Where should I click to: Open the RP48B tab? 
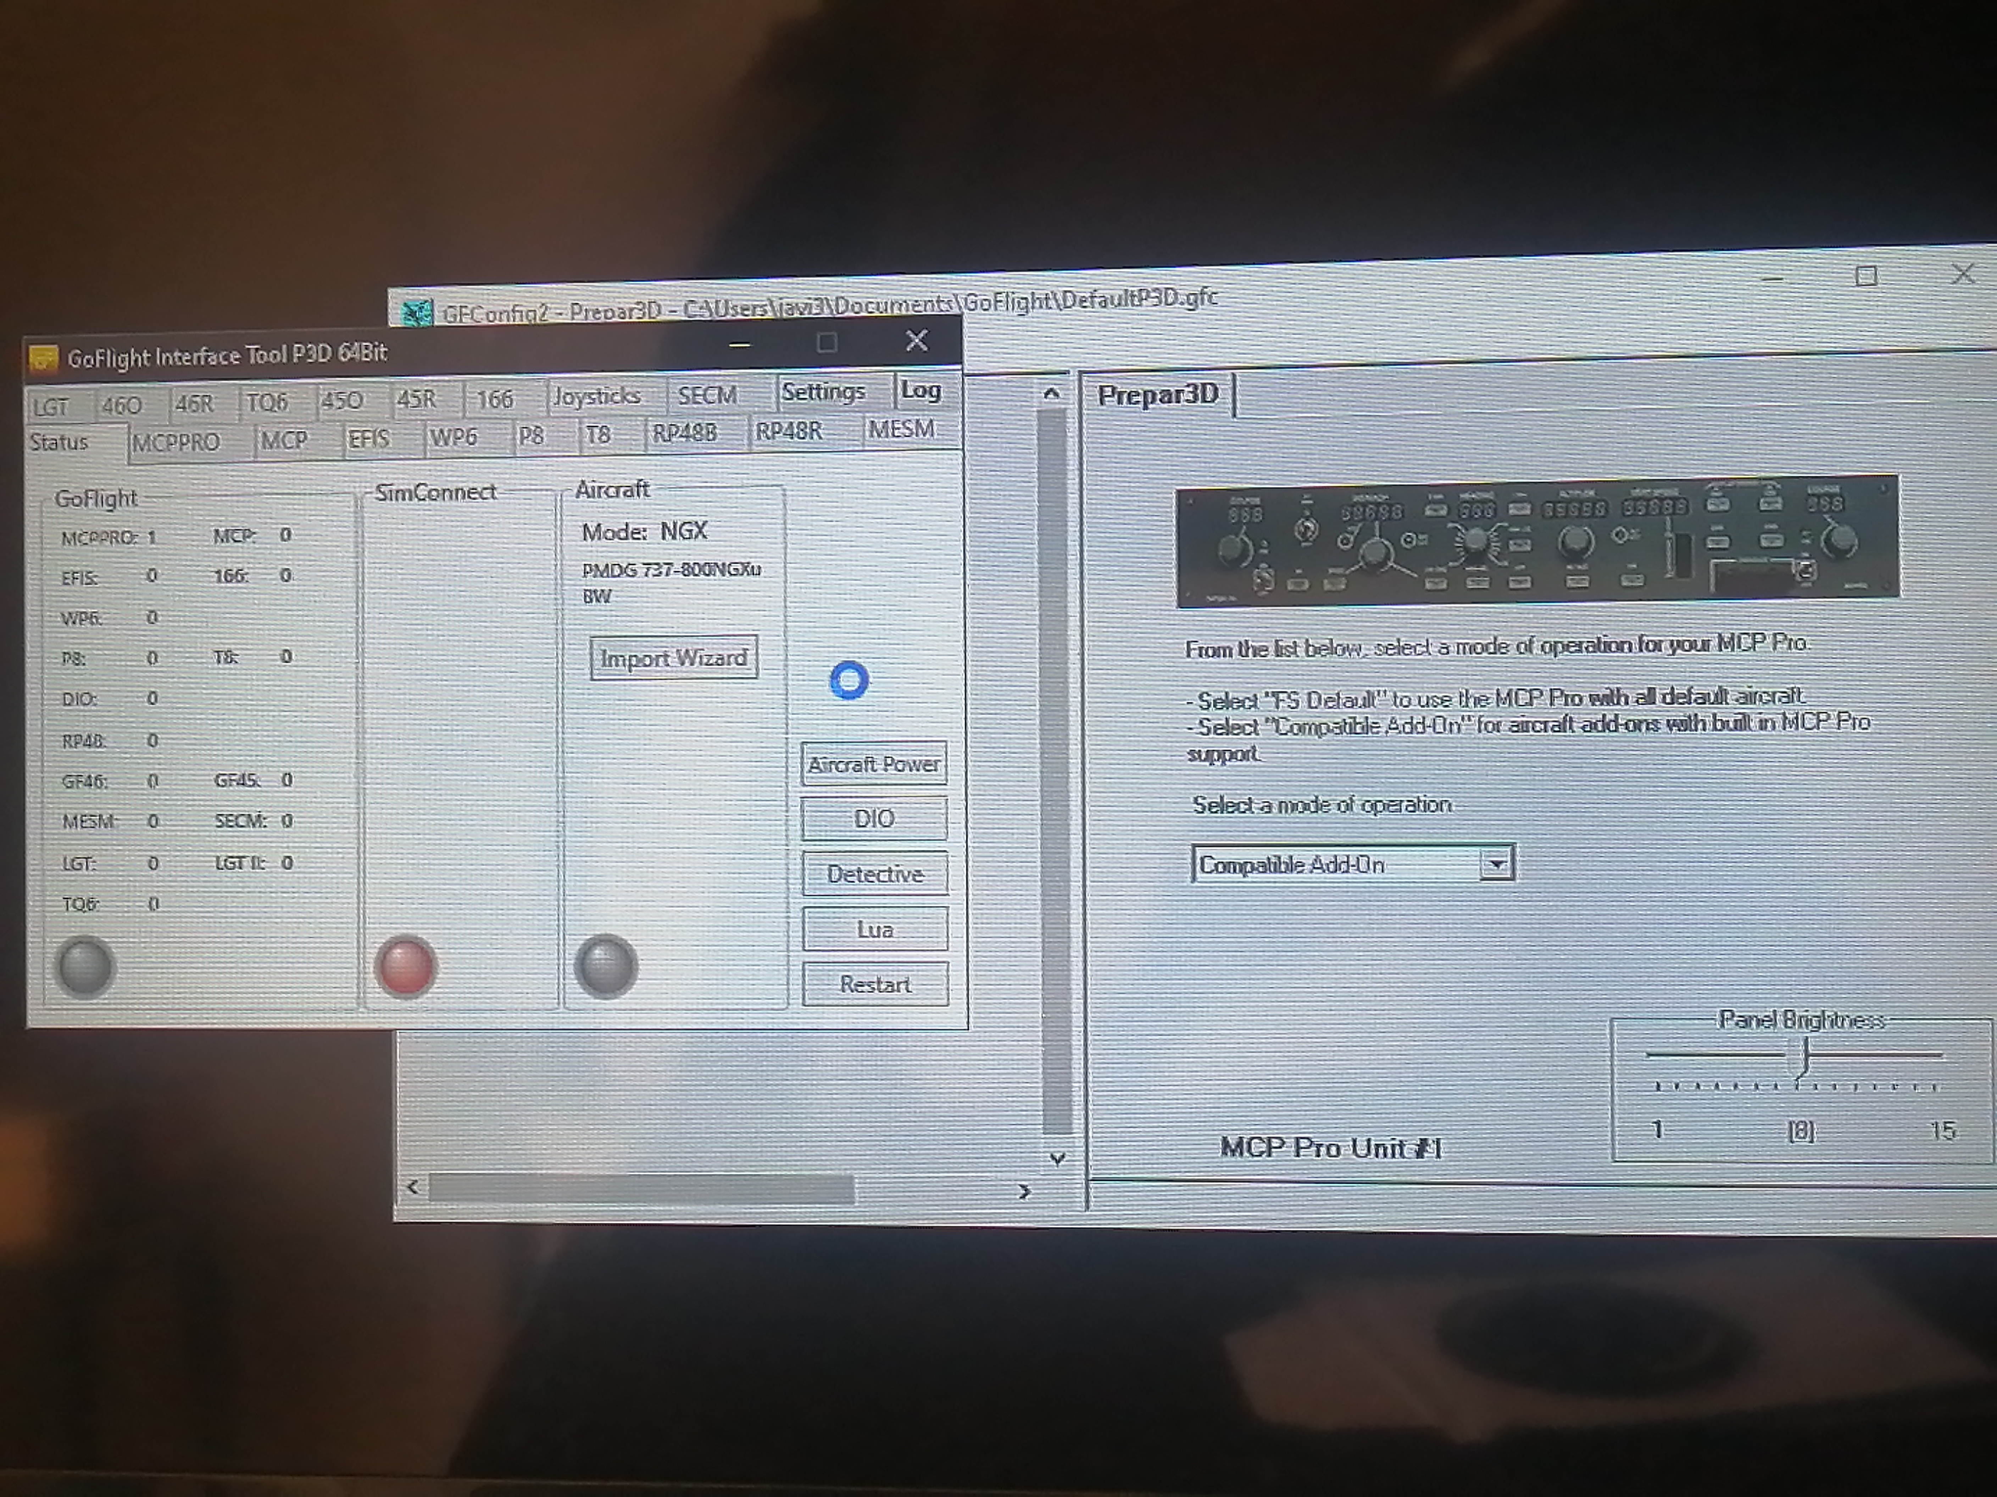click(685, 432)
